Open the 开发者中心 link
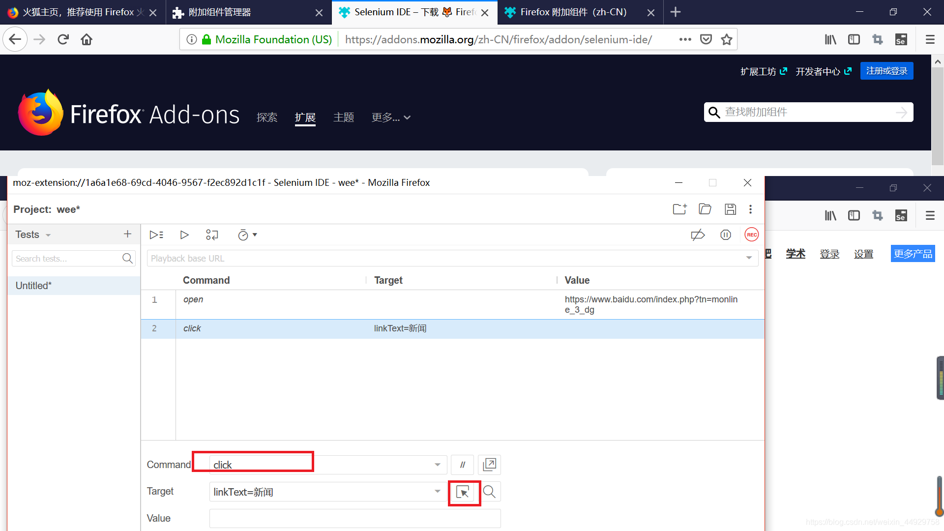Screen dimensions: 944x531 pyautogui.click(x=824, y=71)
